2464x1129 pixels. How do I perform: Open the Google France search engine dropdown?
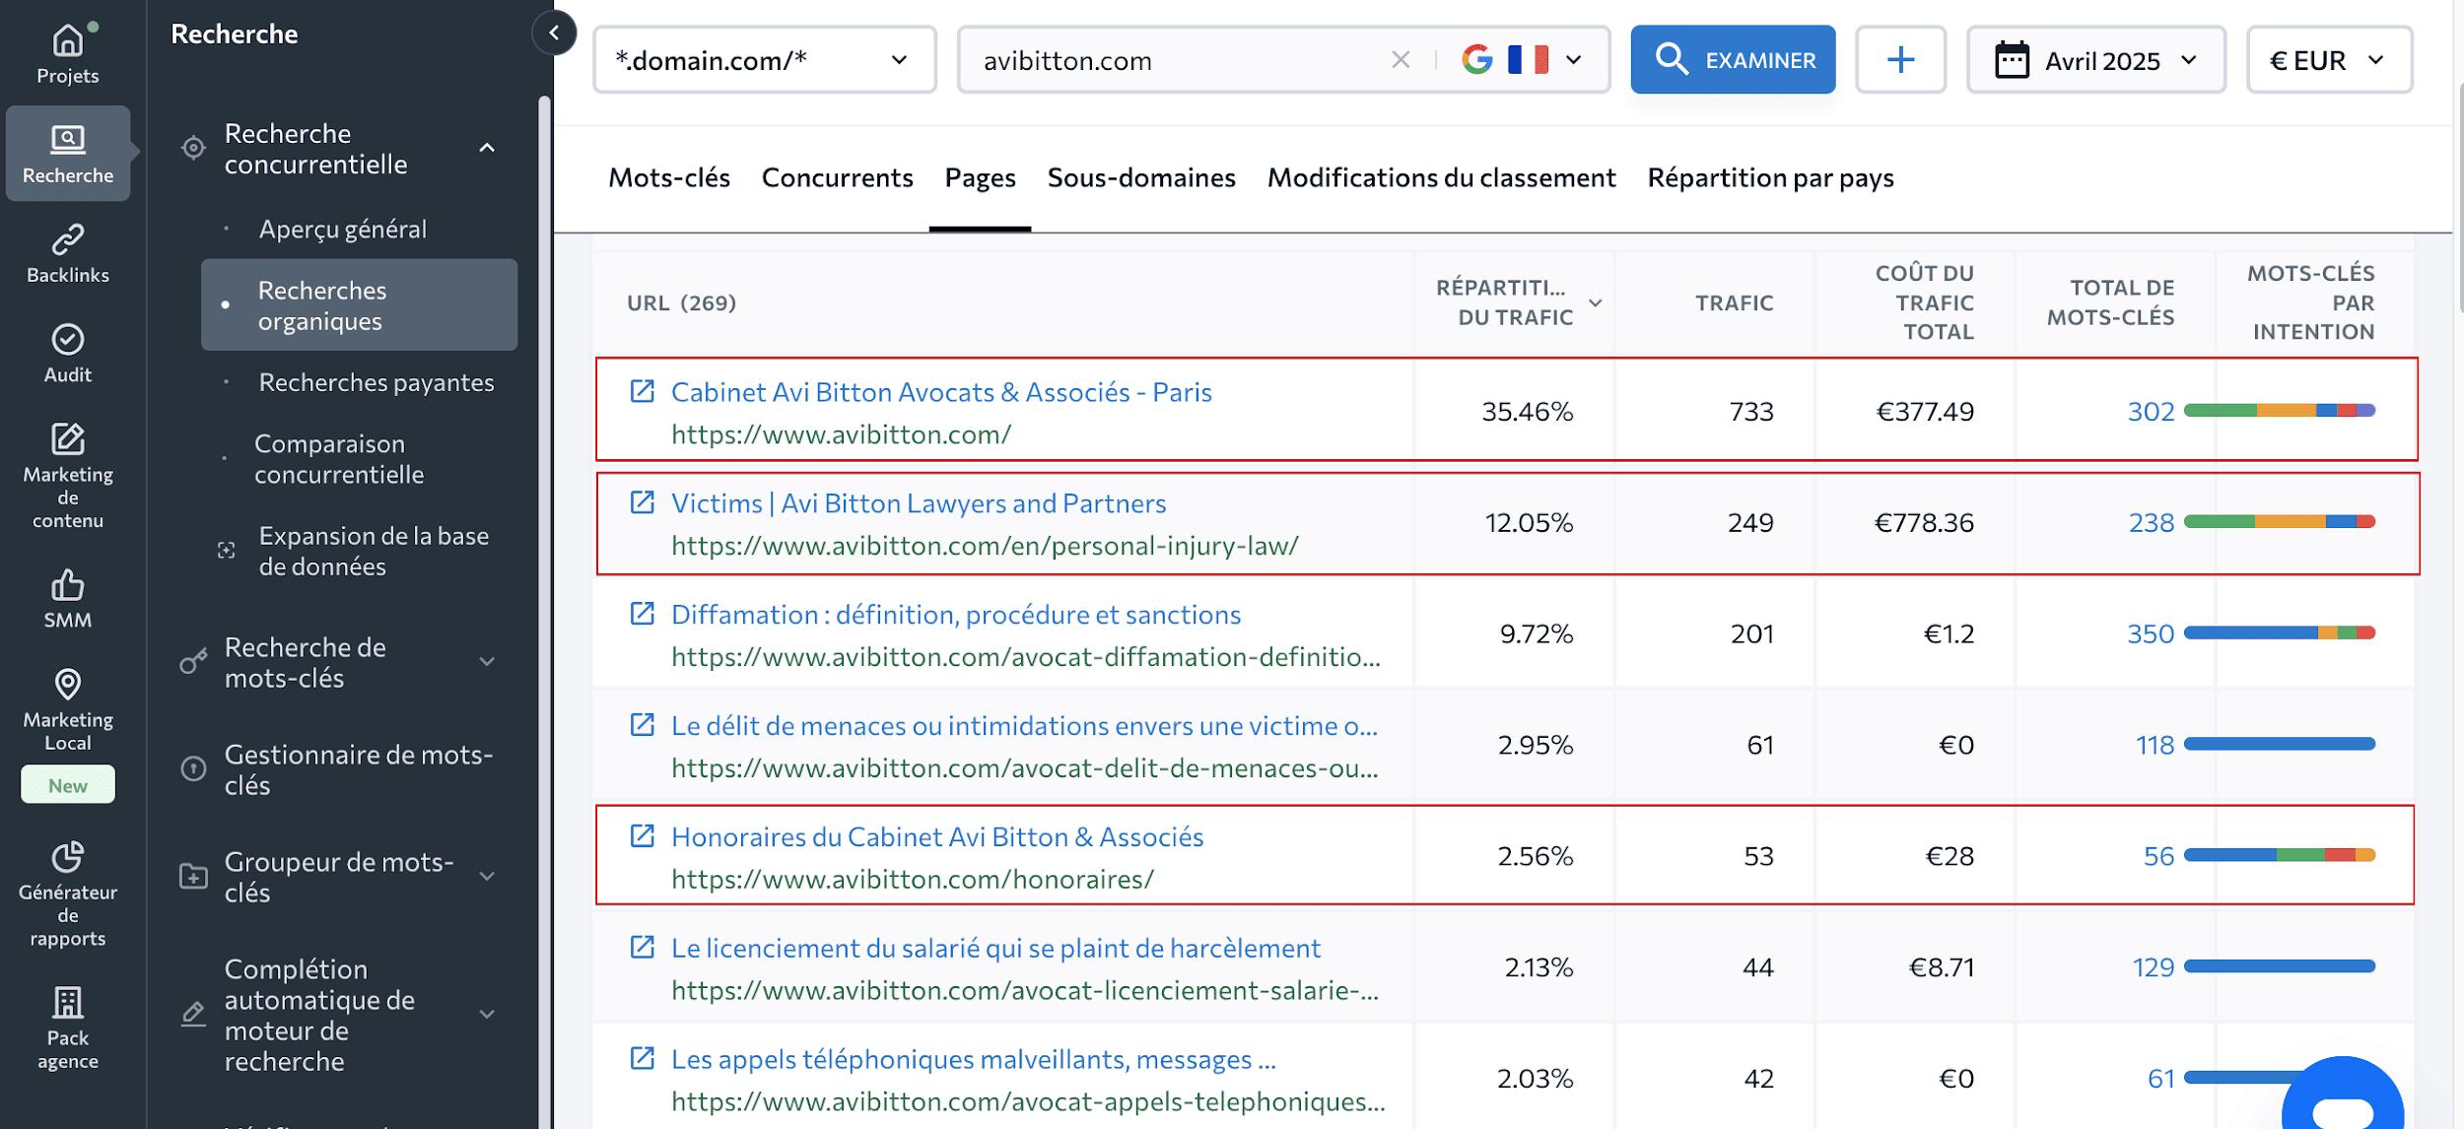click(1523, 60)
